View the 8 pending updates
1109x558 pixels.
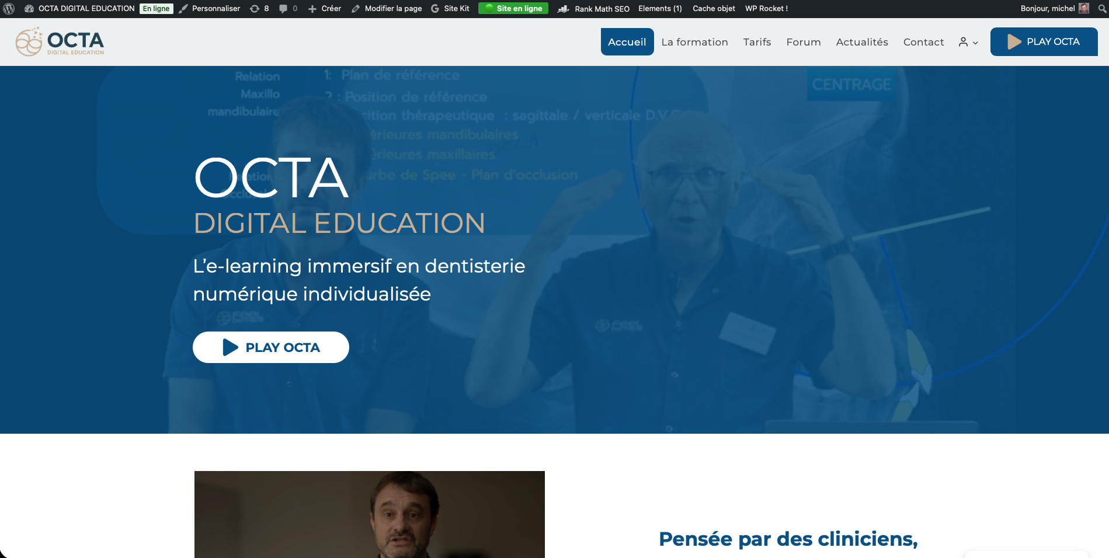[x=259, y=9]
